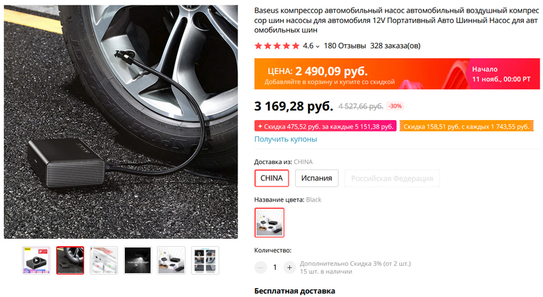View the dark night-light gallery thumbnail

[x=137, y=260]
